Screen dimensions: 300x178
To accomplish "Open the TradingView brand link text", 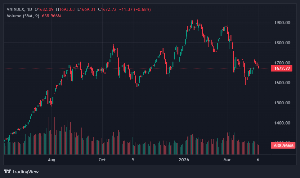I will point(25,171).
